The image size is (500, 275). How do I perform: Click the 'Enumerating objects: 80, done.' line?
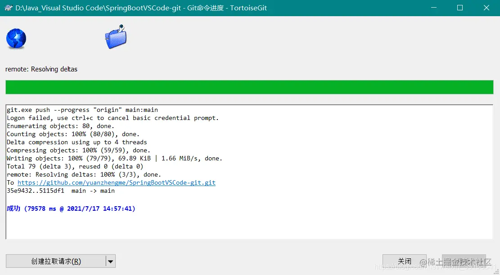point(61,126)
